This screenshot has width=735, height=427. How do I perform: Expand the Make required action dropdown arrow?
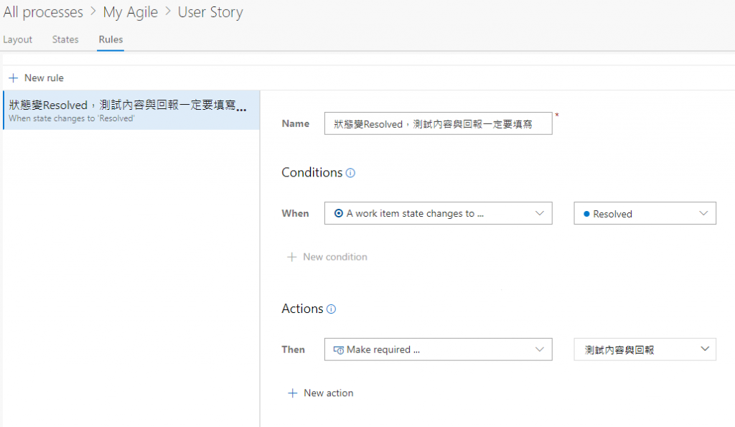(540, 349)
